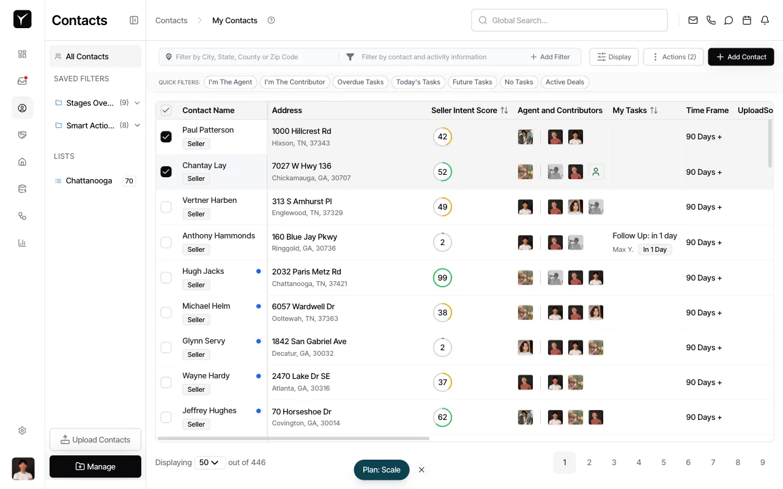Check notifications via the bell icon
The width and height of the screenshot is (783, 489).
[764, 20]
